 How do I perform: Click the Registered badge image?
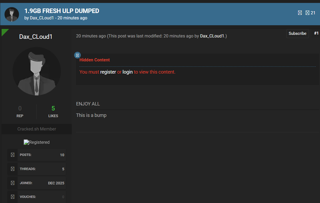coord(37,142)
